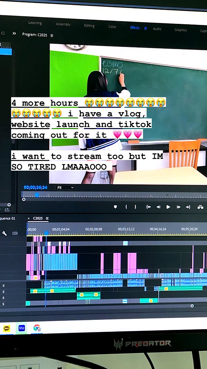Select the Effects workspace tab
Viewport: 207px width, 369px height.
135,28
